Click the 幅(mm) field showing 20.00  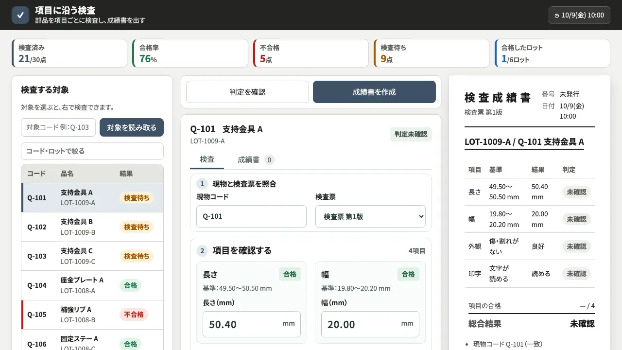[x=370, y=324]
